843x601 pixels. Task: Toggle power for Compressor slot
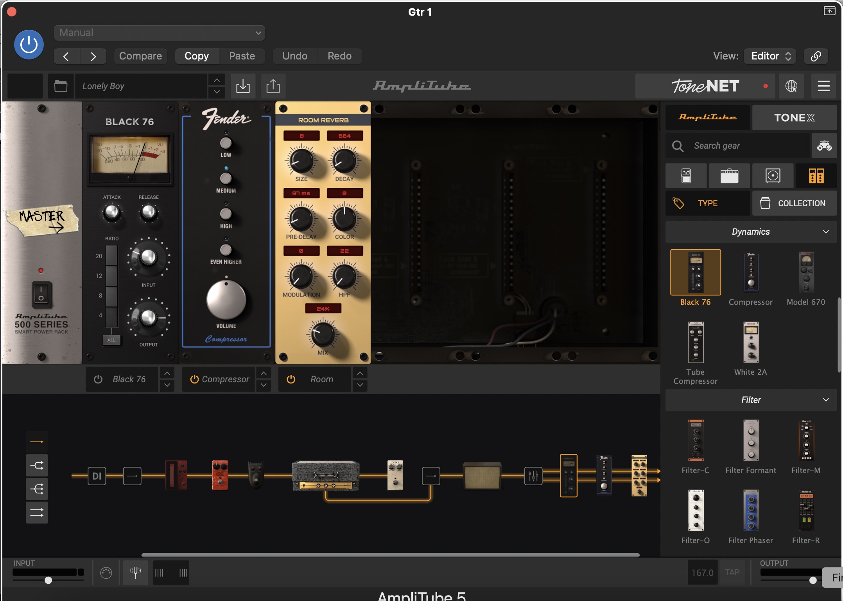coord(194,379)
